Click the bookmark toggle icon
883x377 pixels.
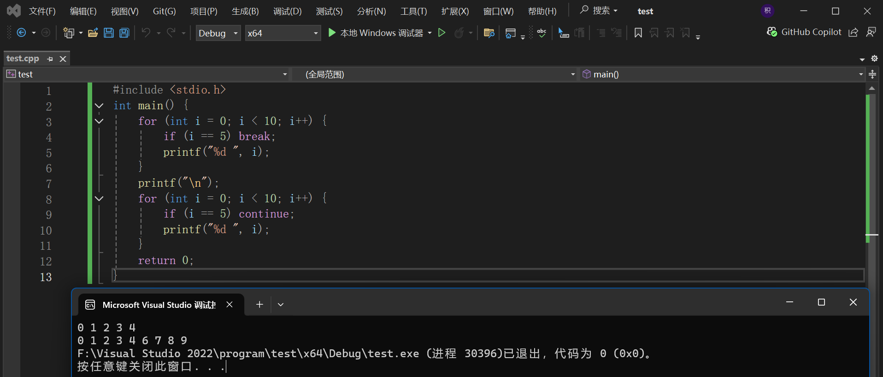click(638, 33)
